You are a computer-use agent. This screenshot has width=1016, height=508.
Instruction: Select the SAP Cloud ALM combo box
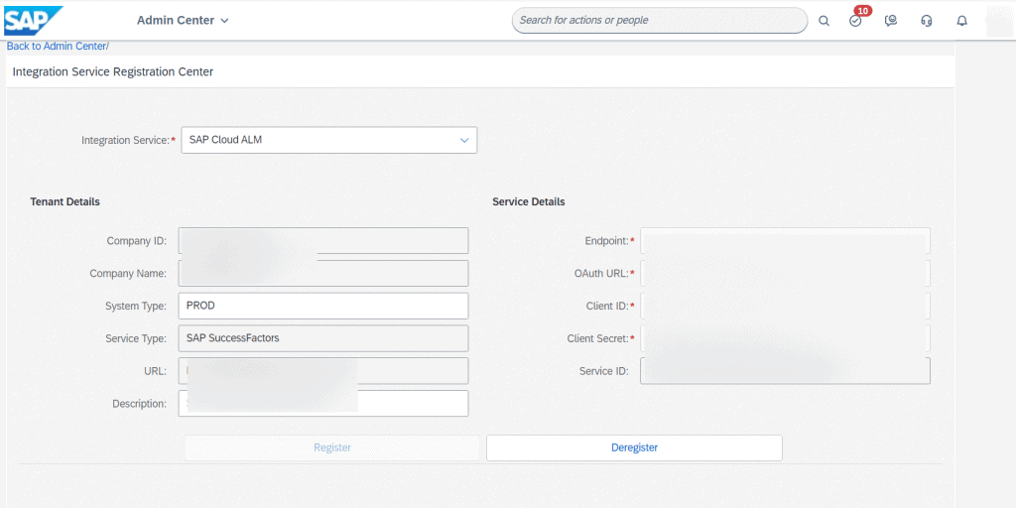pos(329,140)
